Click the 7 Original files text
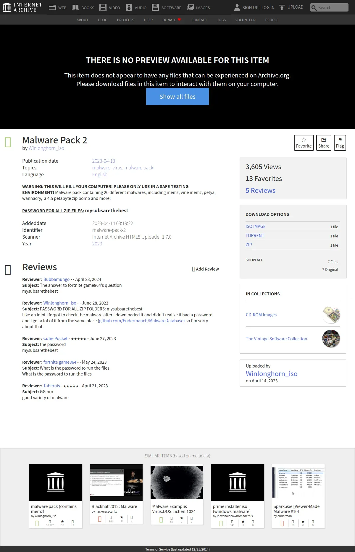 point(330,270)
